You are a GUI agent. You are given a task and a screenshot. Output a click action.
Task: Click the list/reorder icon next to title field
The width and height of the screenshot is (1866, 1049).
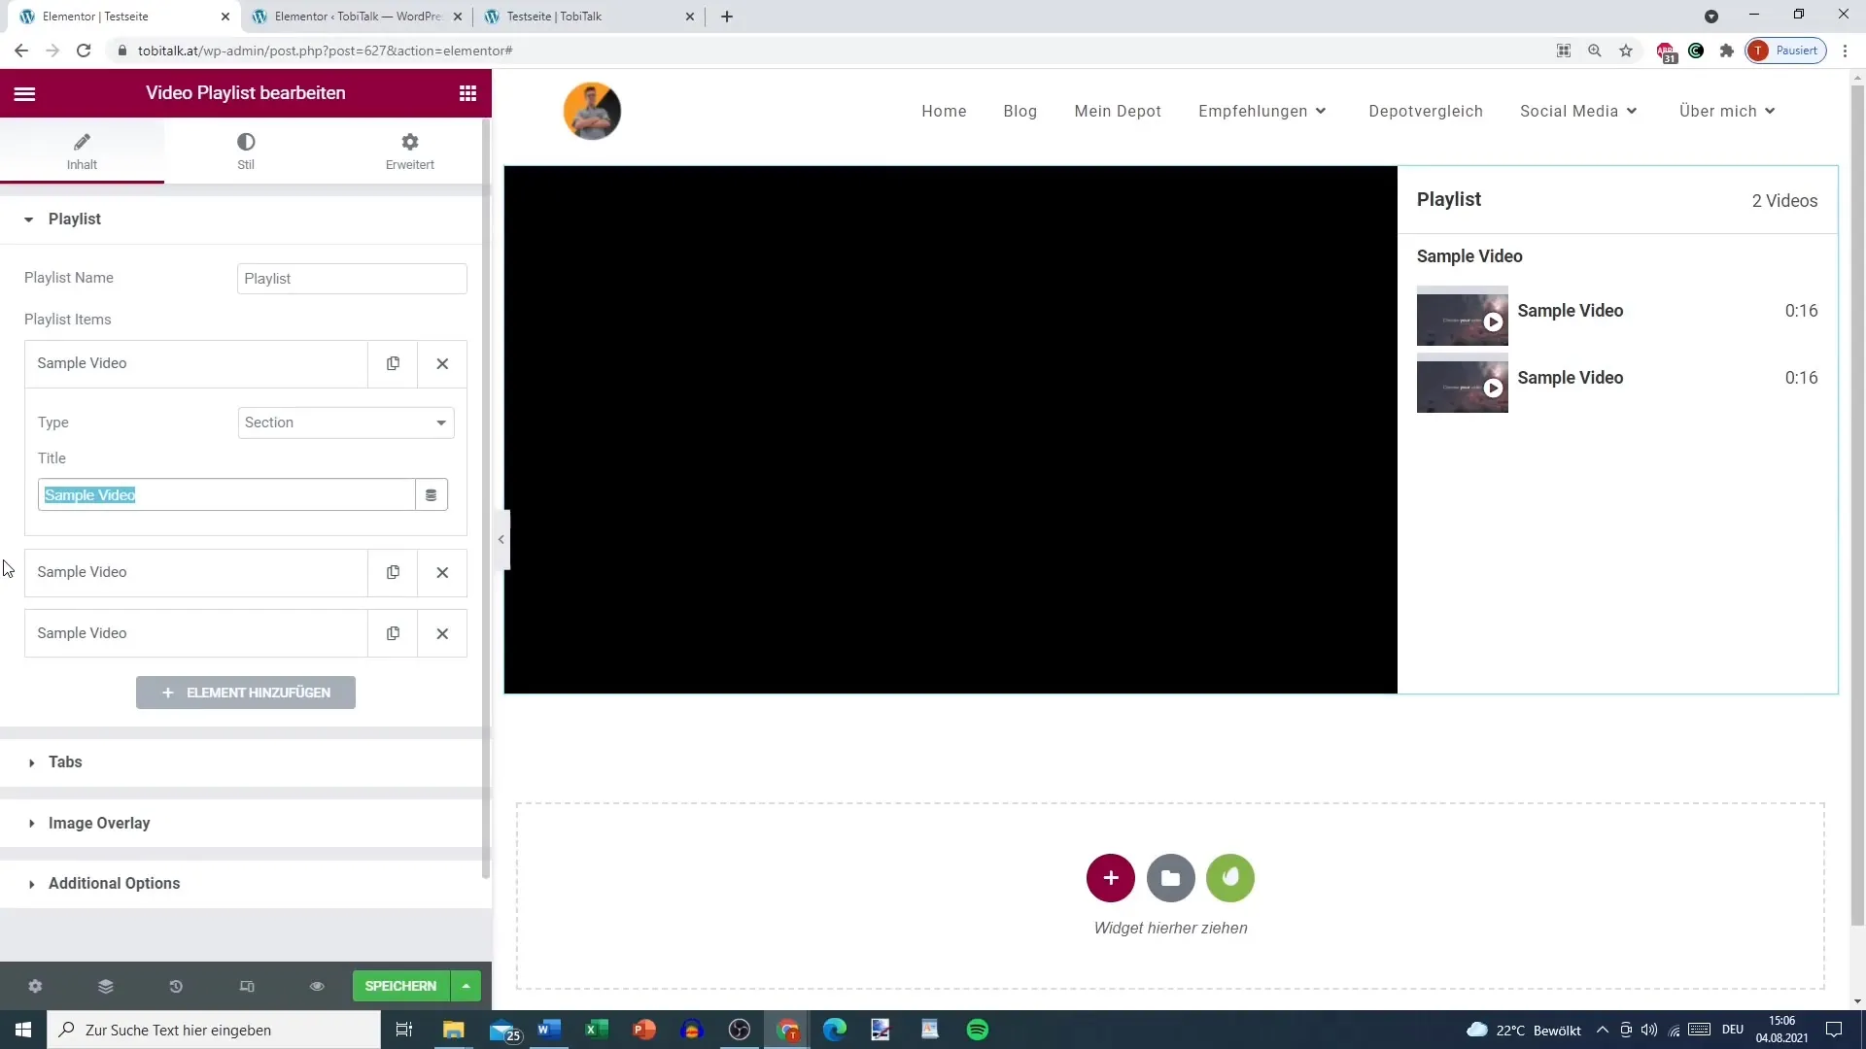[x=432, y=495]
